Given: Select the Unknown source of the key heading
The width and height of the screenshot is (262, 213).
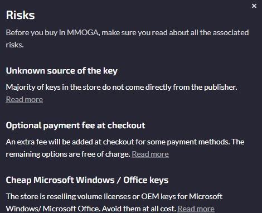Looking at the screenshot, I should (62, 71).
